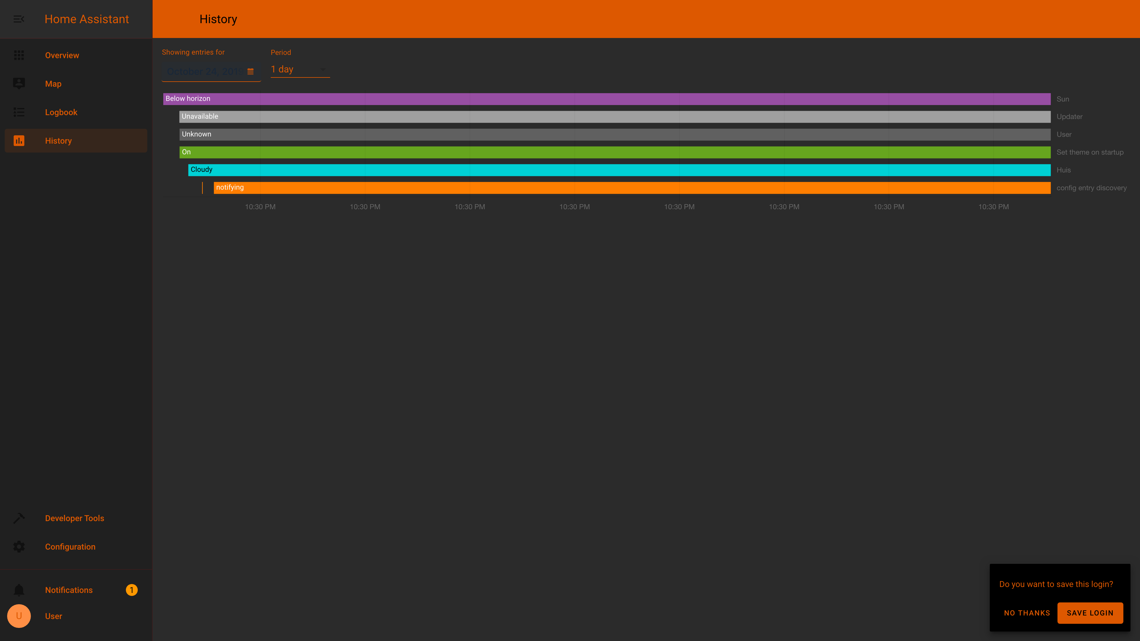
Task: Expand the Period dropdown arrow
Action: coord(323,69)
